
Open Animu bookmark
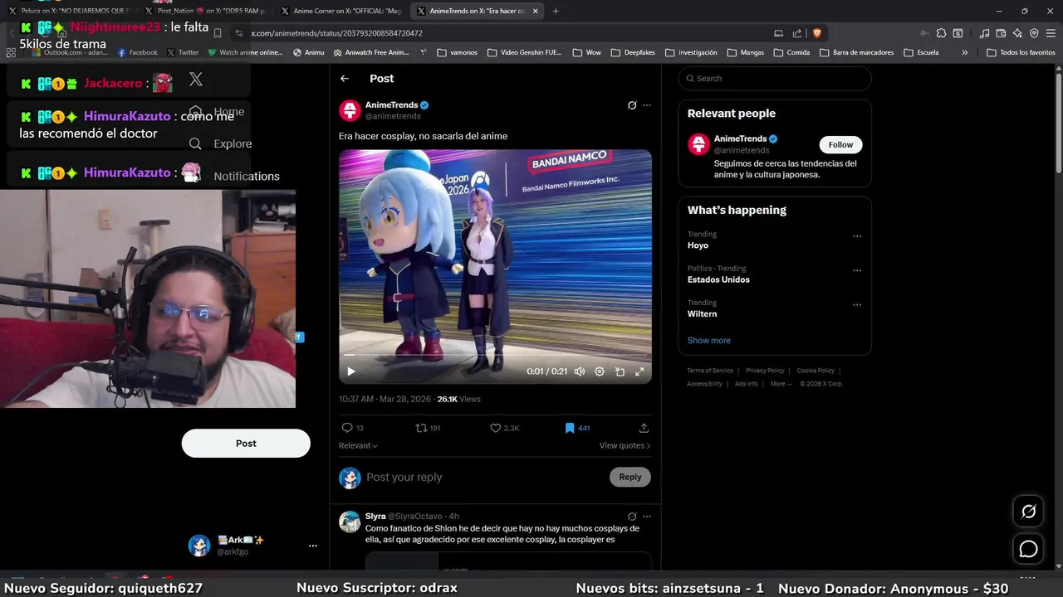[x=309, y=52]
